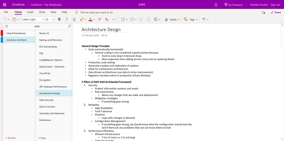Switch to the Draw tab
The width and height of the screenshot is (284, 141).
[42, 12]
